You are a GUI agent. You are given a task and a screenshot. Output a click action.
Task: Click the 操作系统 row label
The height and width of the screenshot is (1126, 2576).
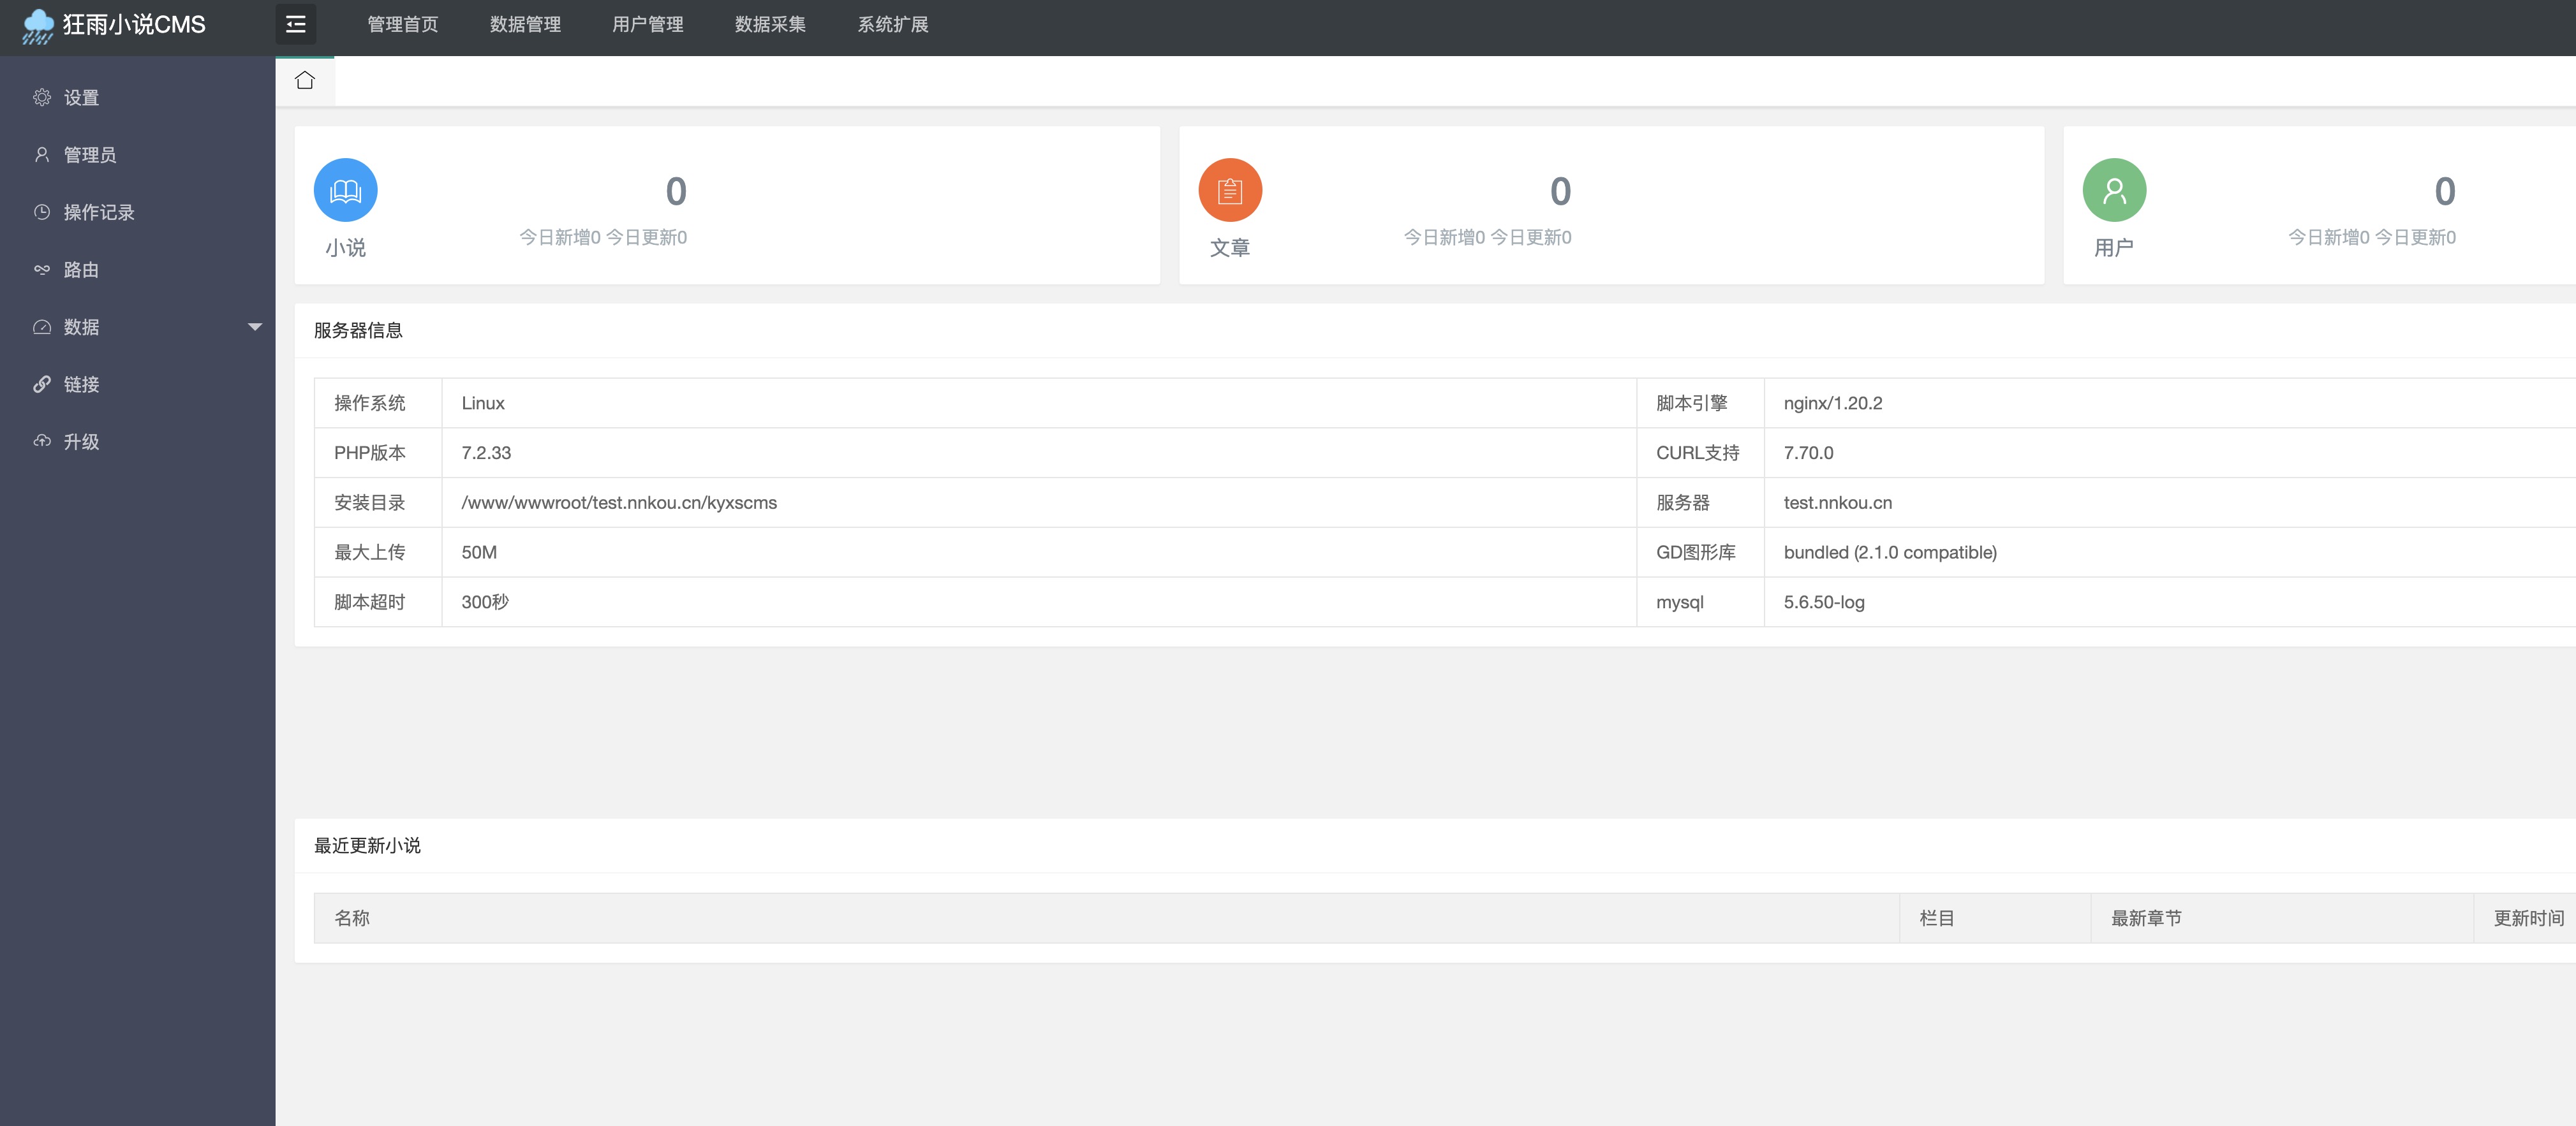coord(370,402)
